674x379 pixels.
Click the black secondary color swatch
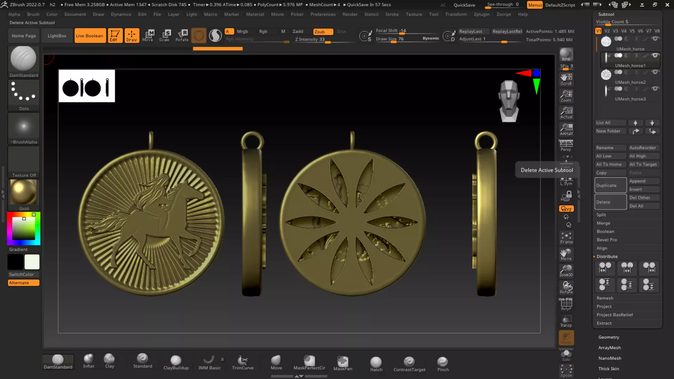click(15, 262)
